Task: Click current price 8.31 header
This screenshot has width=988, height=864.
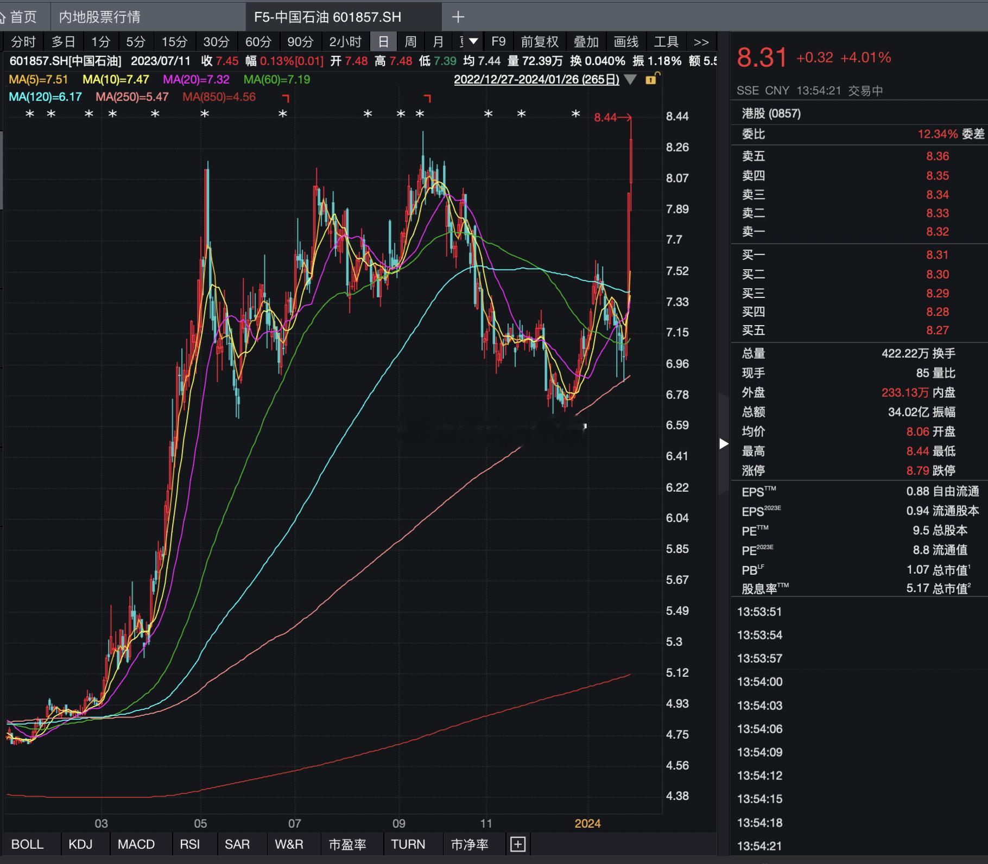Action: click(762, 58)
